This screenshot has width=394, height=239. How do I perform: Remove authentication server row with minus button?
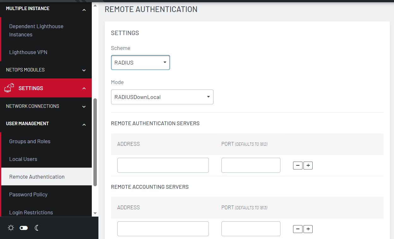coord(297,165)
